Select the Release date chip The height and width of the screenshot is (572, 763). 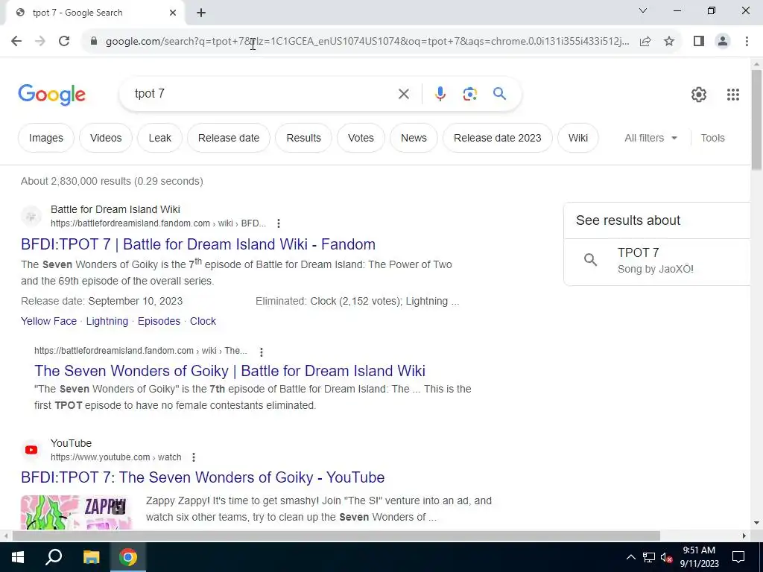click(x=228, y=138)
